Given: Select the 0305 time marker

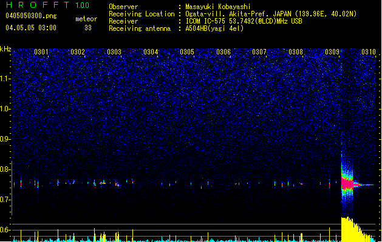Looking at the screenshot, I should tap(187, 52).
